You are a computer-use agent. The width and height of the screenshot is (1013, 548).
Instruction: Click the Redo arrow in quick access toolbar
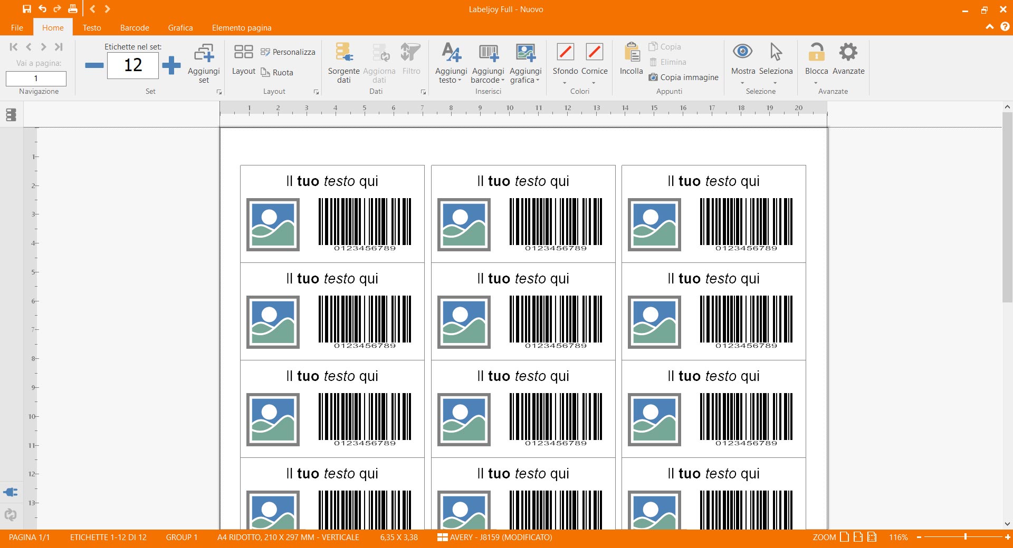pyautogui.click(x=57, y=9)
